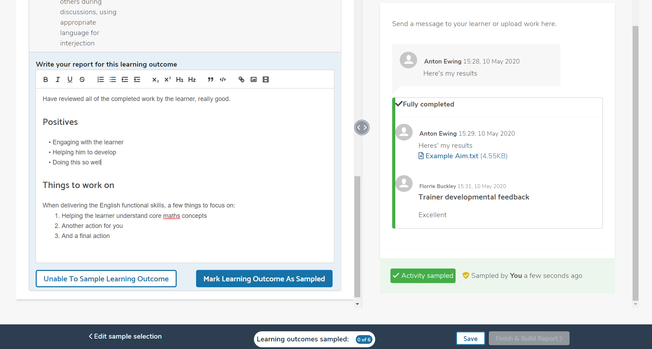The image size is (652, 349).
Task: Click the panel splitter handle with arrows
Action: (362, 127)
